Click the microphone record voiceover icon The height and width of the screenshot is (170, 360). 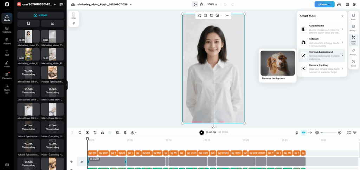297,132
